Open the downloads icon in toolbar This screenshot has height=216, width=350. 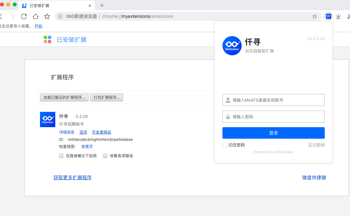click(x=338, y=16)
